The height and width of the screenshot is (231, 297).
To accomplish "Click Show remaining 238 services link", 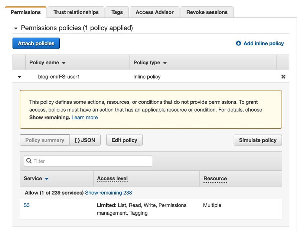I will (108, 193).
